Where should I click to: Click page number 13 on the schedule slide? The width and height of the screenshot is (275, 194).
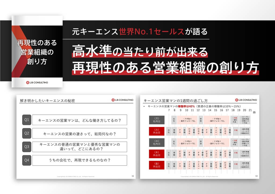256,176
